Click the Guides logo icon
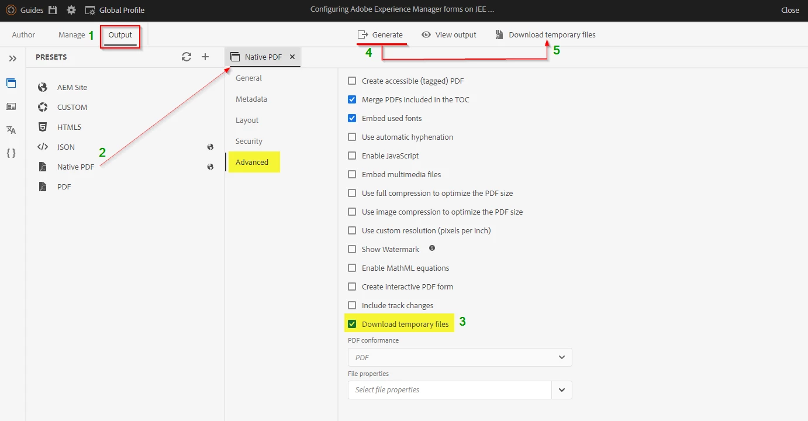This screenshot has width=808, height=421. tap(11, 10)
